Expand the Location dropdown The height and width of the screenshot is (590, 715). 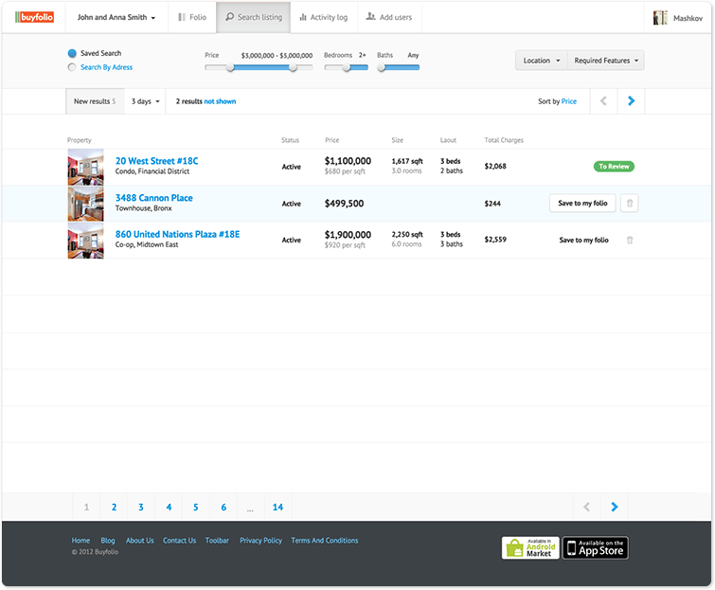[x=542, y=61]
